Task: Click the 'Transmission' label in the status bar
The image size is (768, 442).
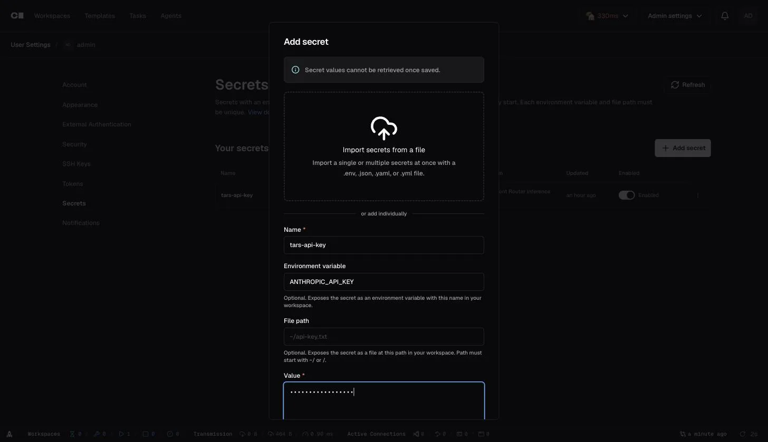Action: point(213,434)
